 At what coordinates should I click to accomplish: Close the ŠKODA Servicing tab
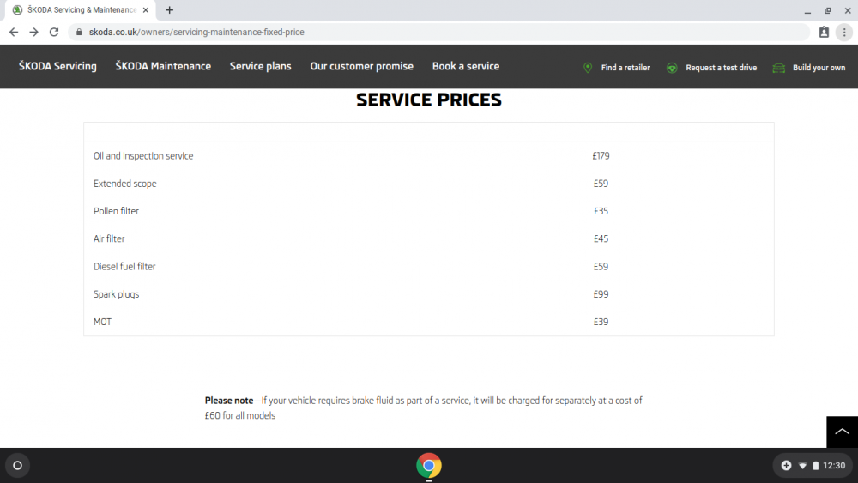146,9
